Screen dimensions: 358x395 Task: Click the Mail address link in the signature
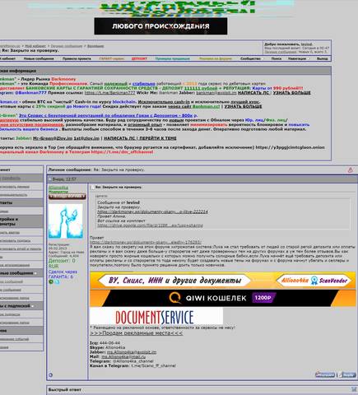(x=123, y=357)
